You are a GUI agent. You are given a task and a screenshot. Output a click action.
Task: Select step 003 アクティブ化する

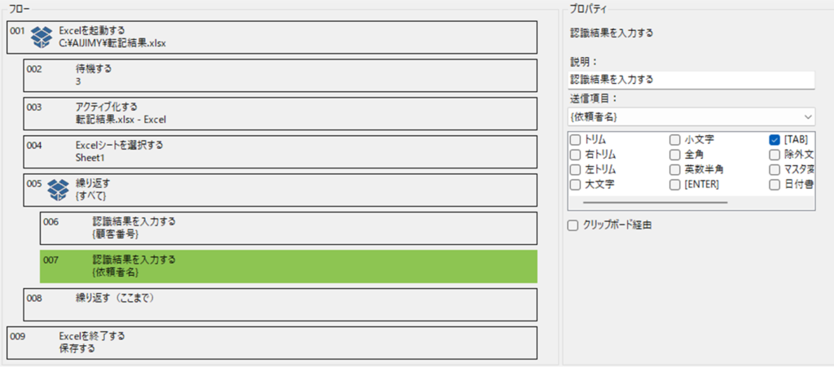pos(279,113)
